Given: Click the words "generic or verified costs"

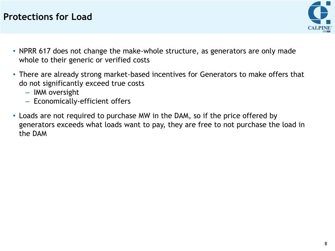Looking at the screenshot, I should click(x=109, y=60).
